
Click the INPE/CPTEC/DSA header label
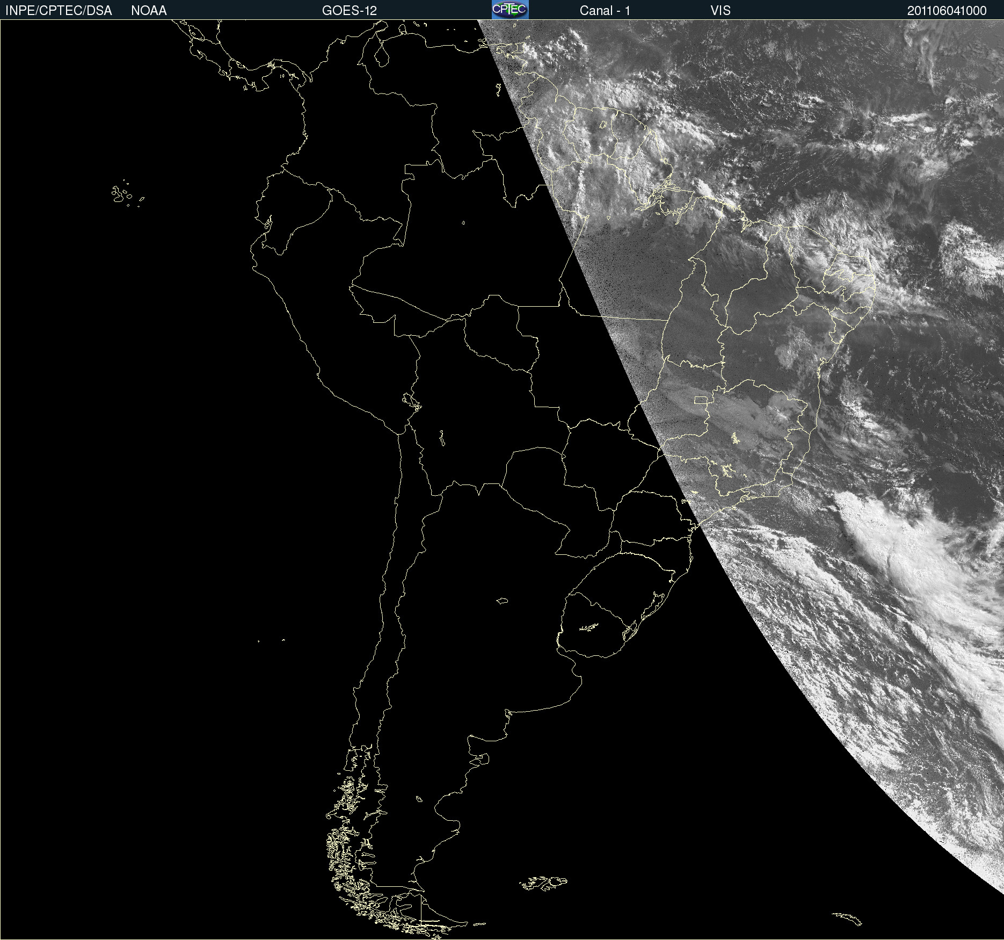click(59, 11)
